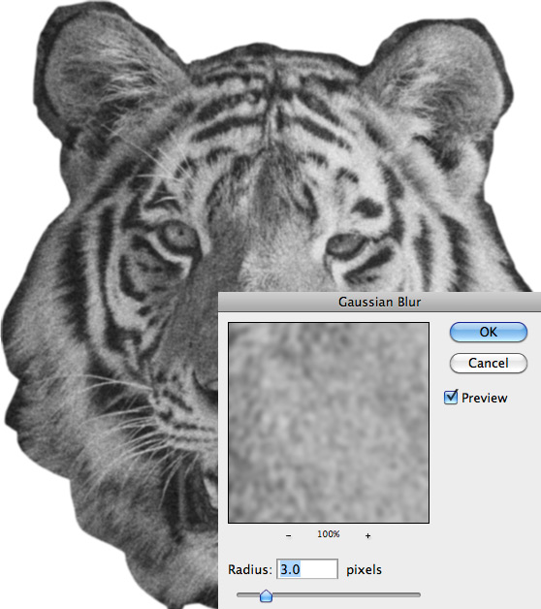Sample the tiger's right eye on canvas
The height and width of the screenshot is (609, 541).
tap(346, 244)
